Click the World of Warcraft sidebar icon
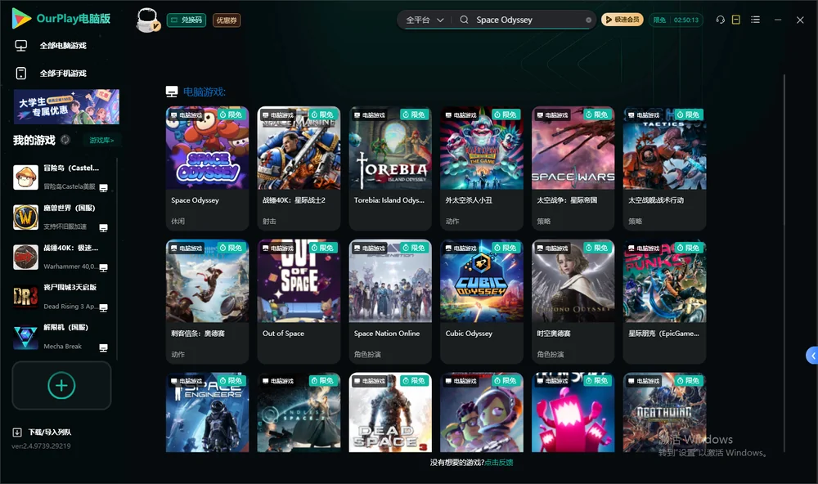818x484 pixels. [25, 217]
